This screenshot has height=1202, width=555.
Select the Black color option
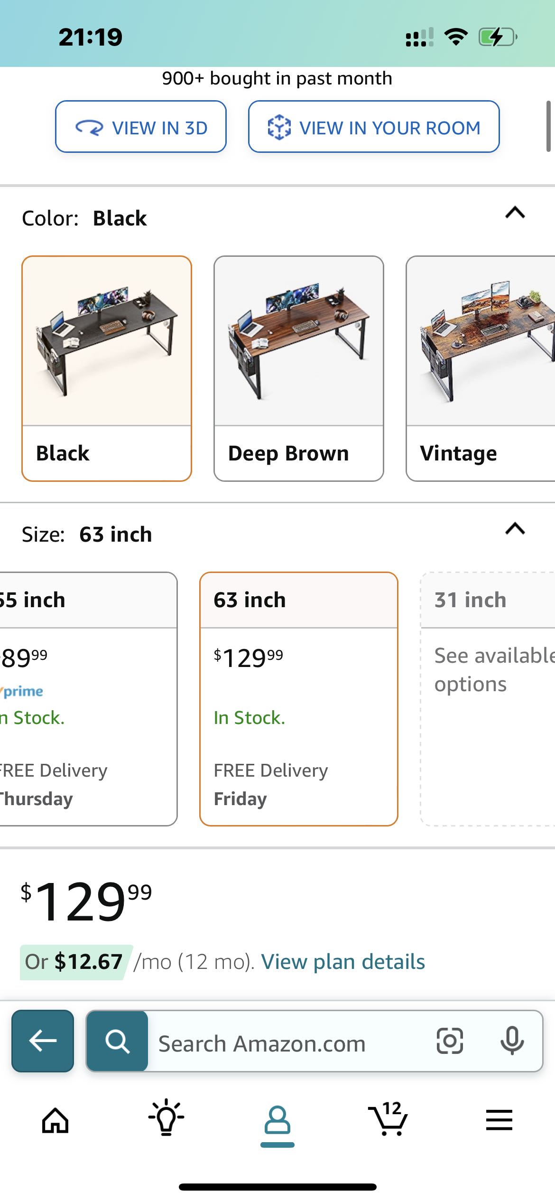pyautogui.click(x=107, y=368)
